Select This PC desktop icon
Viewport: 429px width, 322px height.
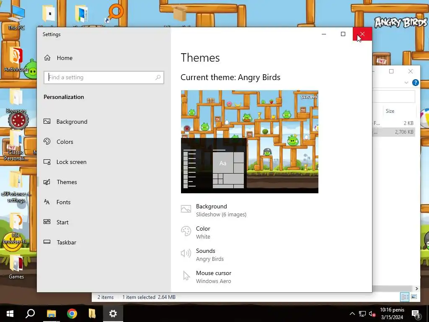click(x=16, y=18)
